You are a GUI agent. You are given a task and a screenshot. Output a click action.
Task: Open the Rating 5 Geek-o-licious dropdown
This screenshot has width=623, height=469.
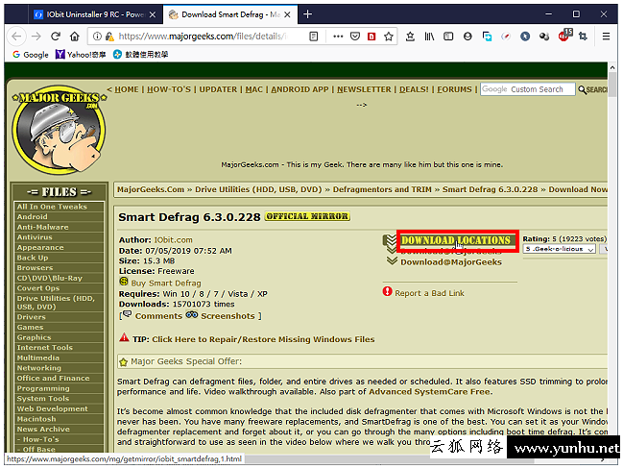[559, 249]
